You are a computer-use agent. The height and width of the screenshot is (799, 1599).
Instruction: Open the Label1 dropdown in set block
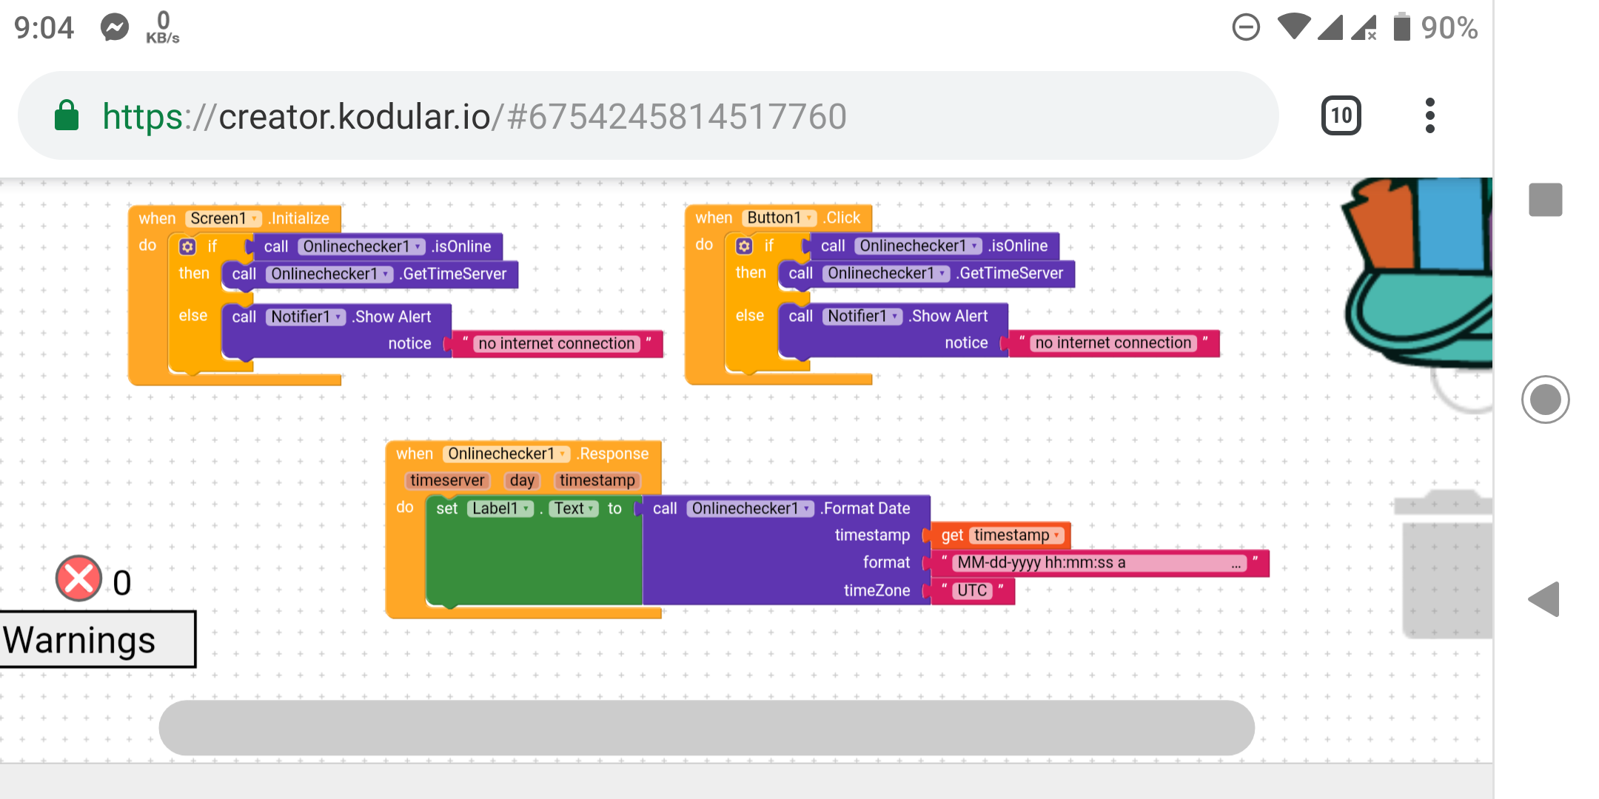coord(526,508)
